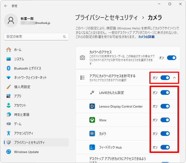Open the アプリ settings category

click(x=36, y=96)
